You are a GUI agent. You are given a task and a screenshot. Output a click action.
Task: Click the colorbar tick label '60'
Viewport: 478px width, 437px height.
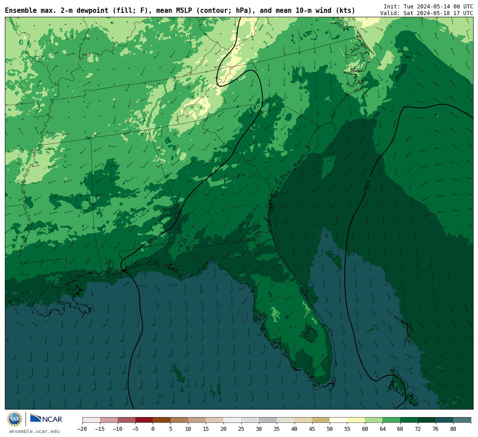tap(365, 429)
